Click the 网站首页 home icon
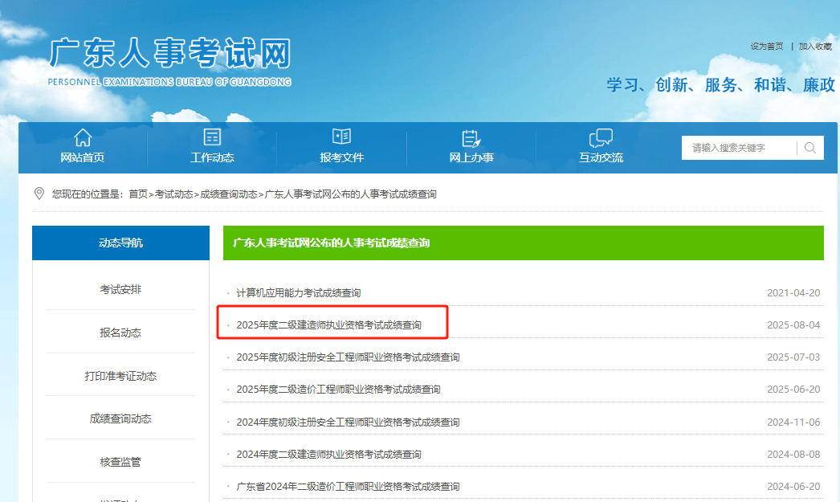The image size is (840, 502). tap(83, 136)
